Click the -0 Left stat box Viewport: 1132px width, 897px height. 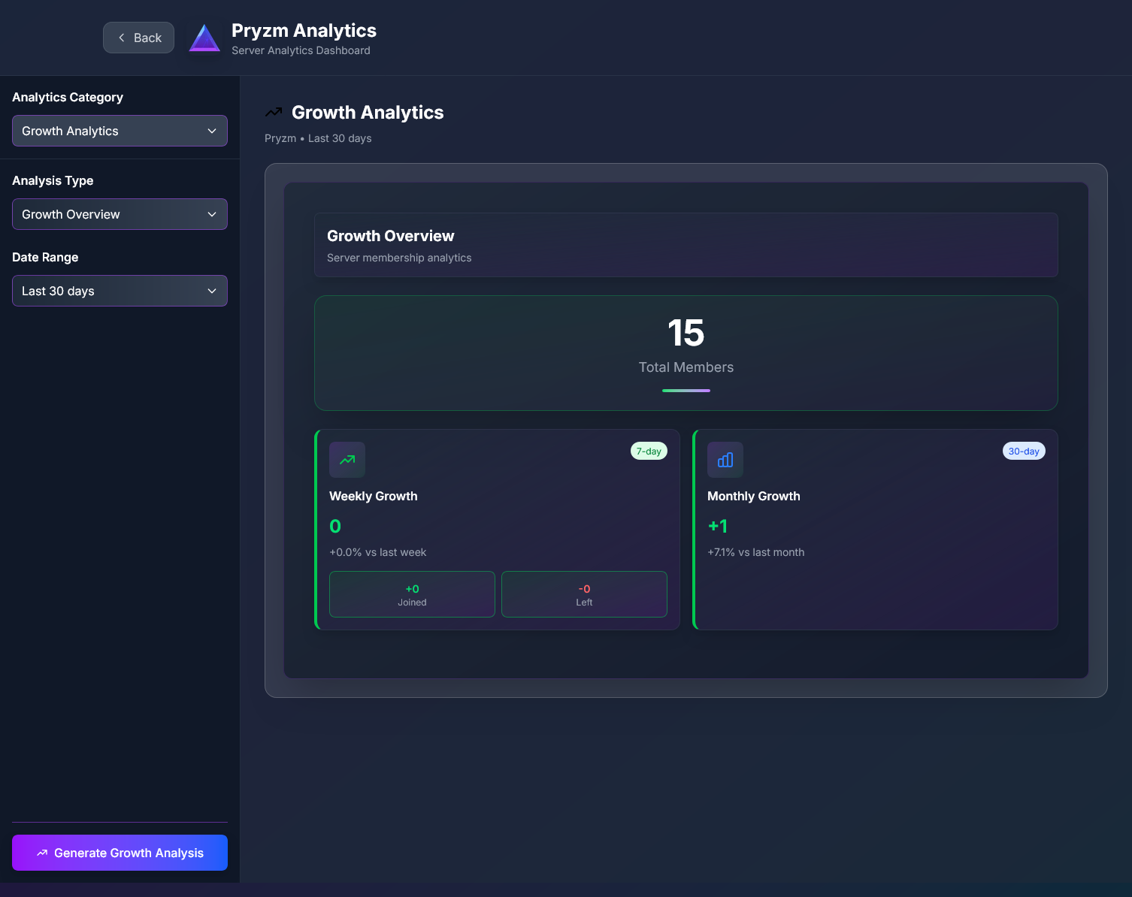[x=584, y=594]
